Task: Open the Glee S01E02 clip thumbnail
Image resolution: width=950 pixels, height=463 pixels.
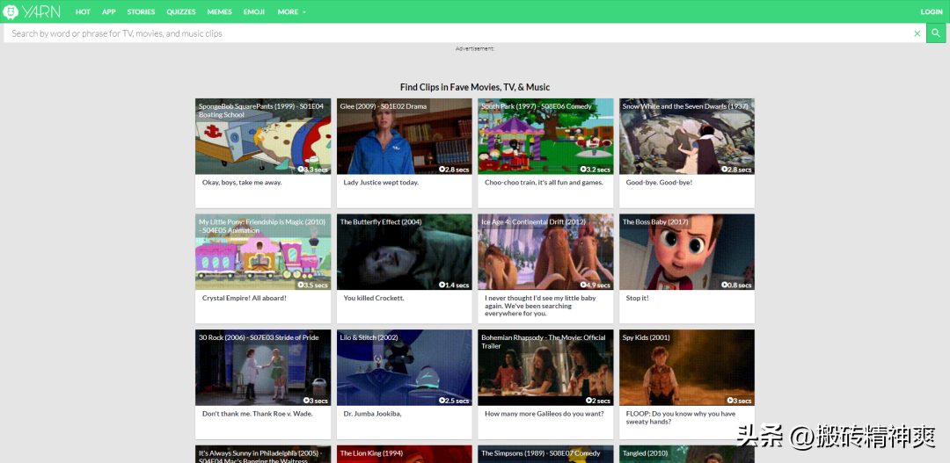Action: tap(404, 136)
